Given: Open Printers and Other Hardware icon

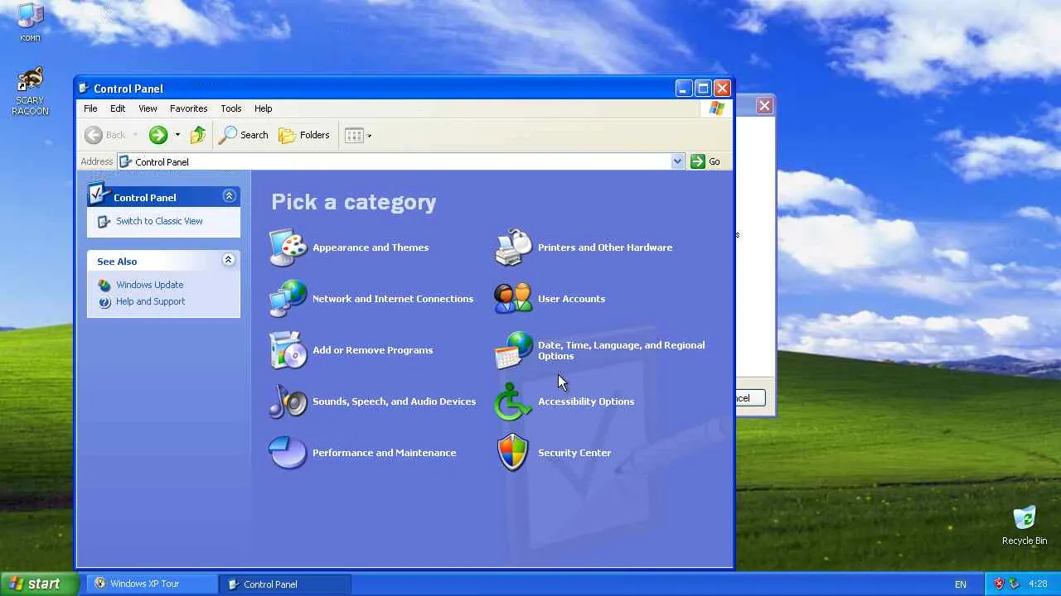Looking at the screenshot, I should pos(514,248).
